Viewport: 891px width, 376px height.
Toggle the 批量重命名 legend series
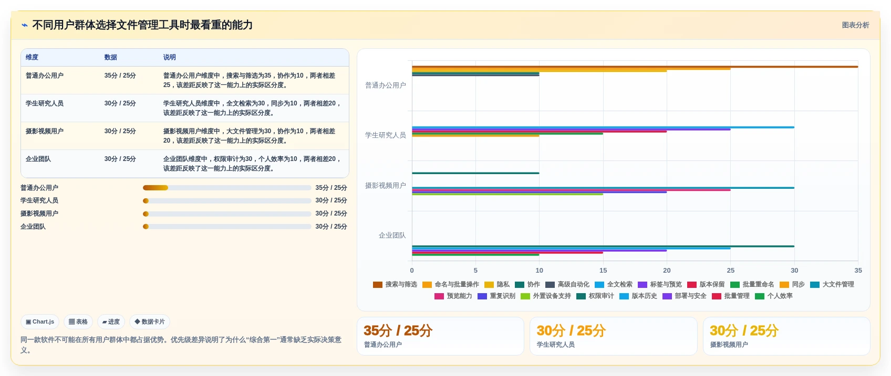coord(752,284)
